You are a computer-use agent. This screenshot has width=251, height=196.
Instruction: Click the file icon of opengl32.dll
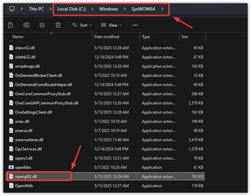tap(11, 176)
